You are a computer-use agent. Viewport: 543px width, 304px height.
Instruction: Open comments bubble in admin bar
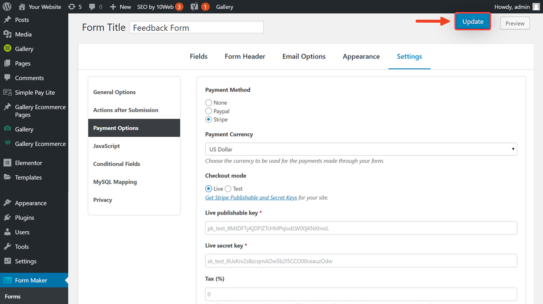(92, 7)
